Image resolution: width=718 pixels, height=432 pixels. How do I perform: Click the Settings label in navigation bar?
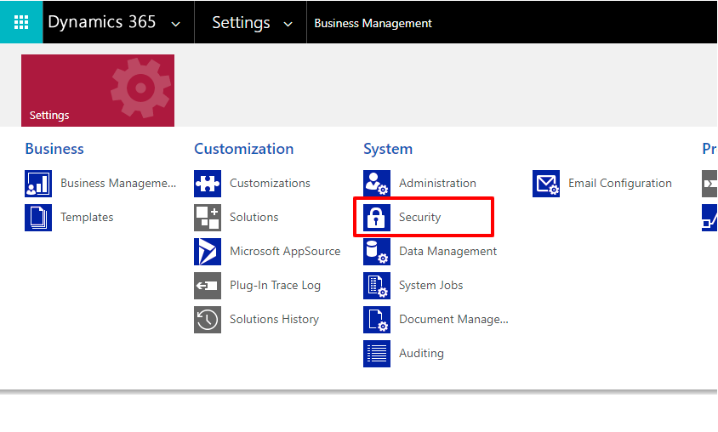pyautogui.click(x=241, y=23)
